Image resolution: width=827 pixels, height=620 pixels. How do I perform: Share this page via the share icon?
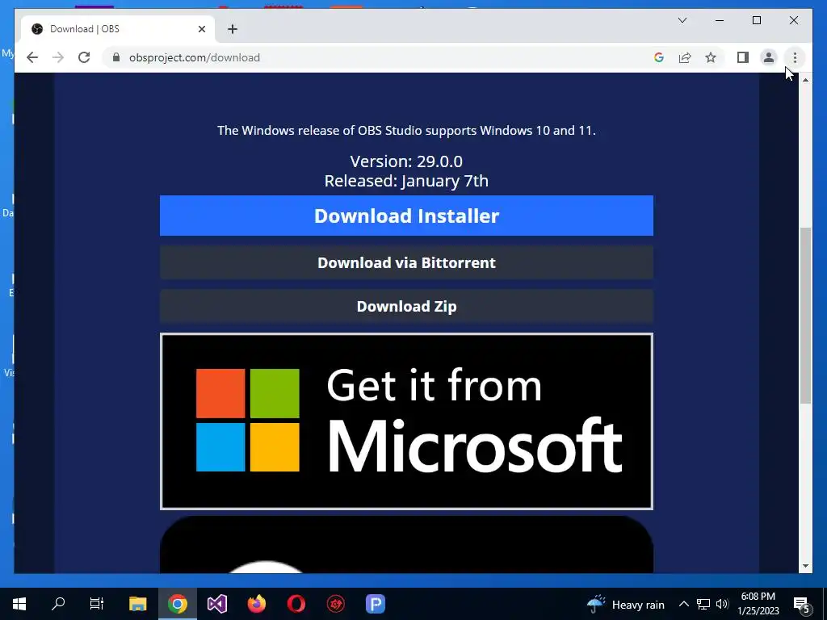685,57
